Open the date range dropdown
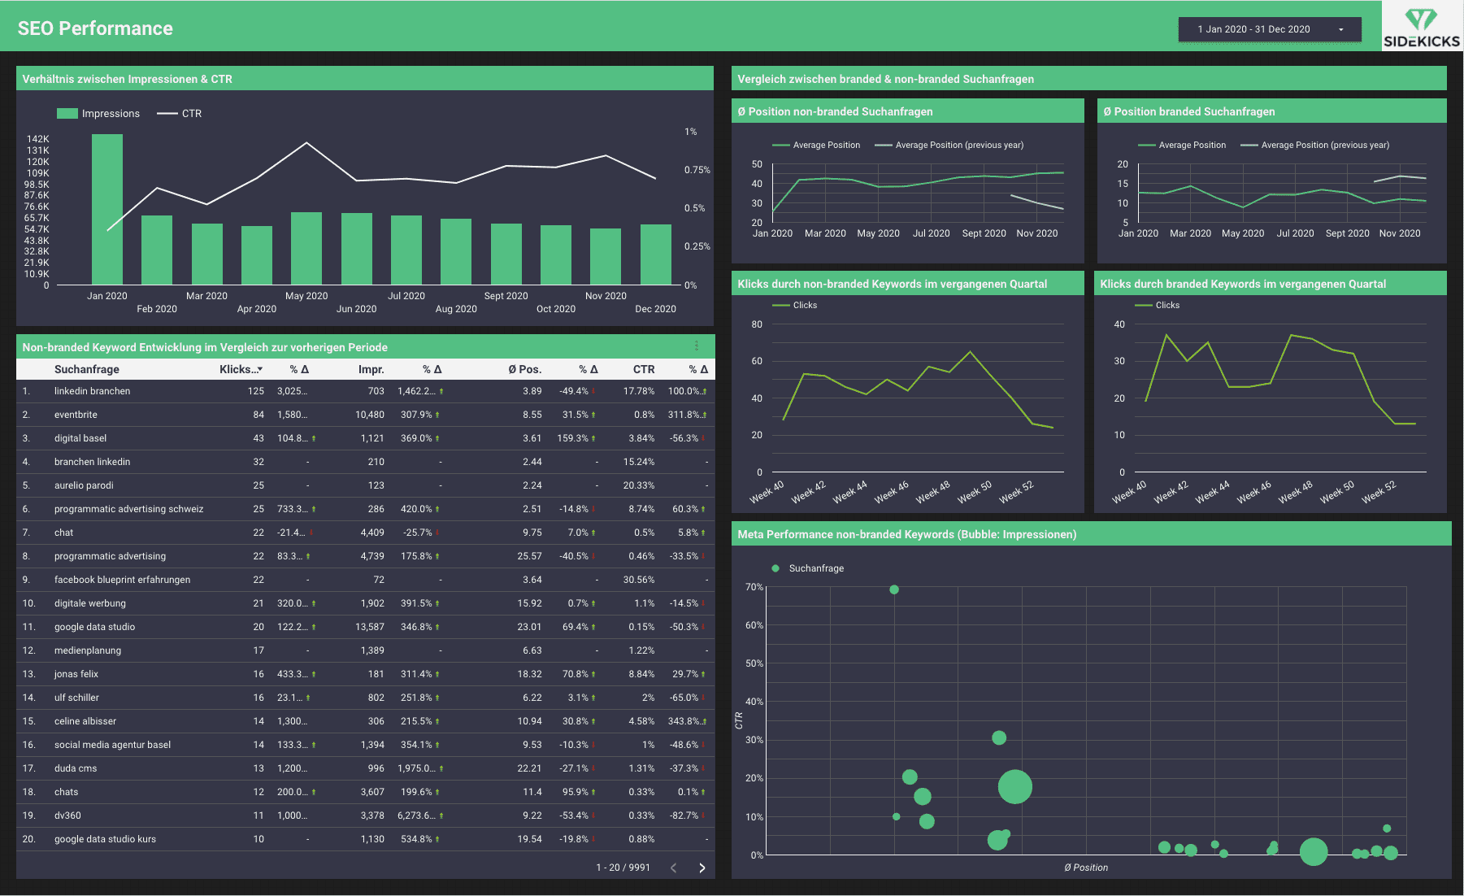1464x896 pixels. tap(1269, 29)
